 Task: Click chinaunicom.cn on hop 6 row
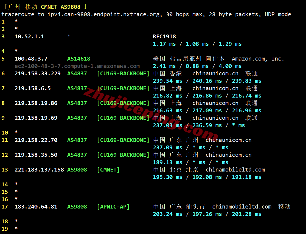215,74
